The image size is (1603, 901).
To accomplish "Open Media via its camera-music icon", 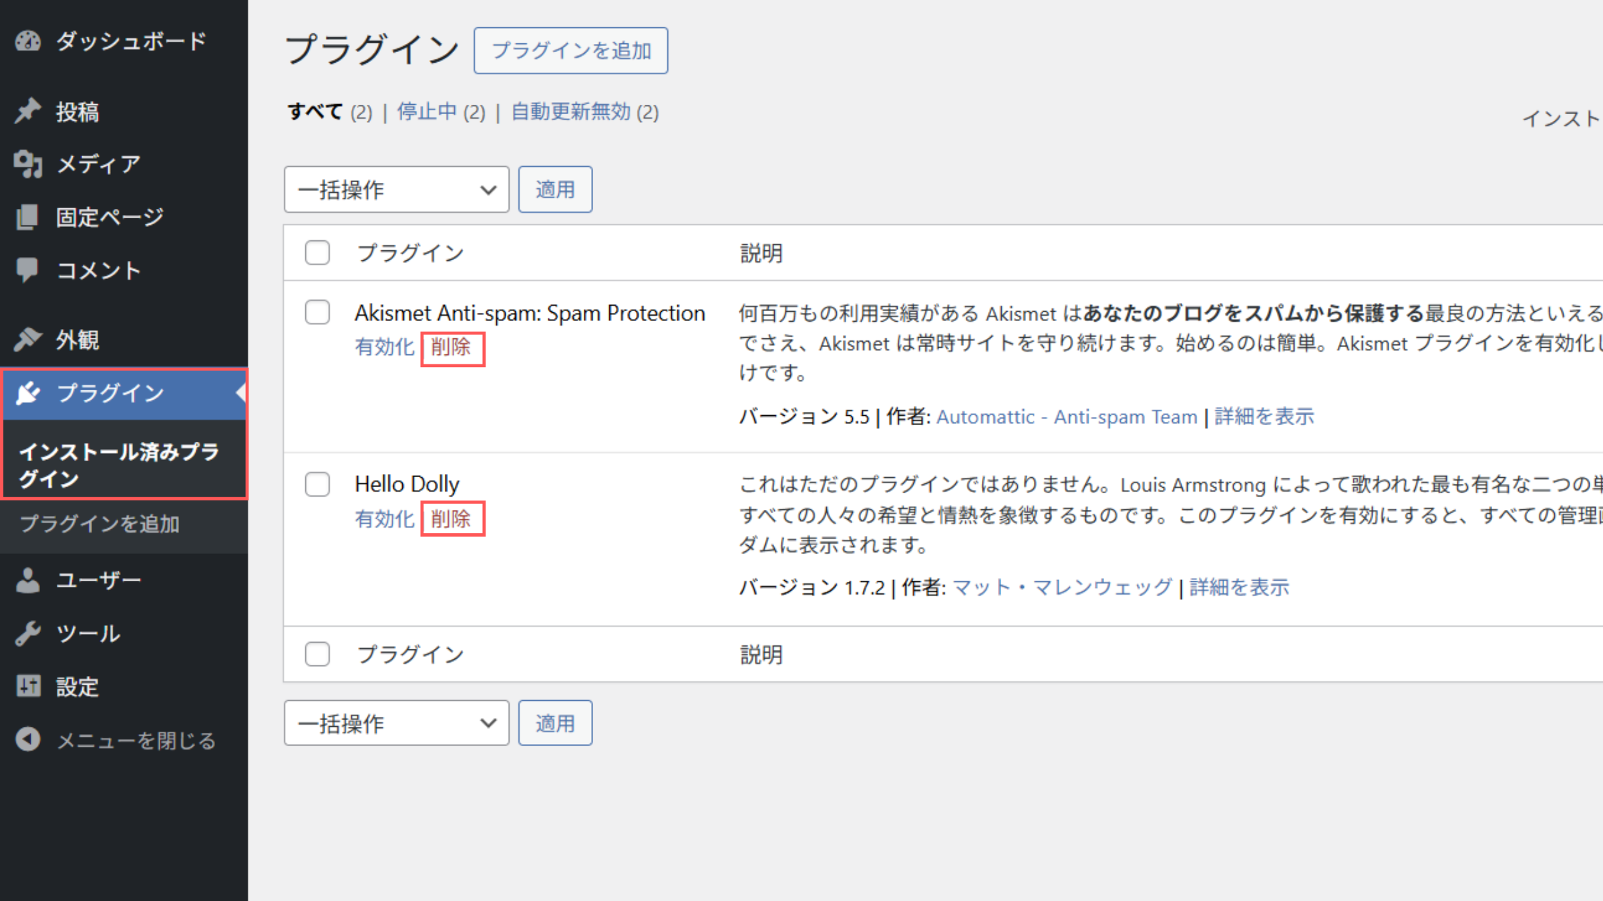I will point(28,164).
